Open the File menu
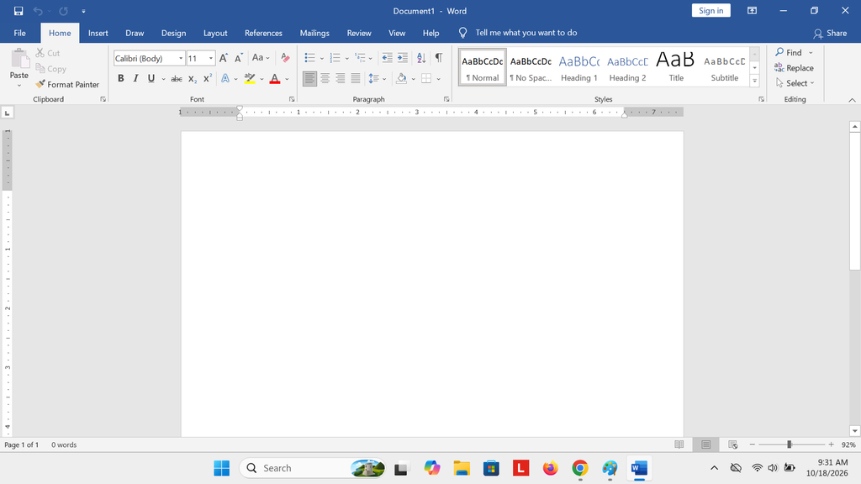 pos(20,33)
